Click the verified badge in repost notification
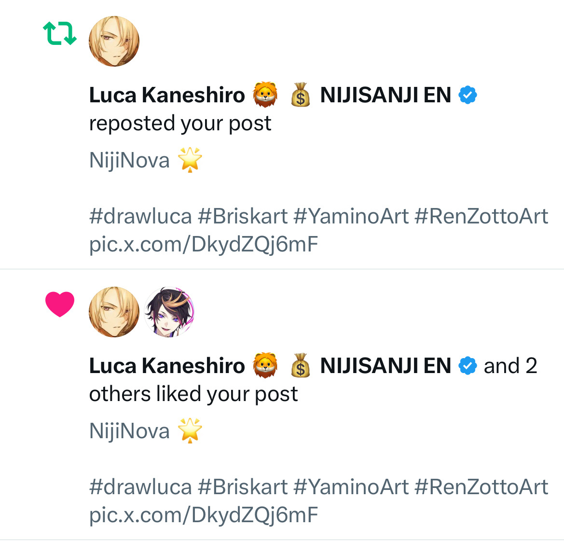The width and height of the screenshot is (564, 541). point(468,95)
